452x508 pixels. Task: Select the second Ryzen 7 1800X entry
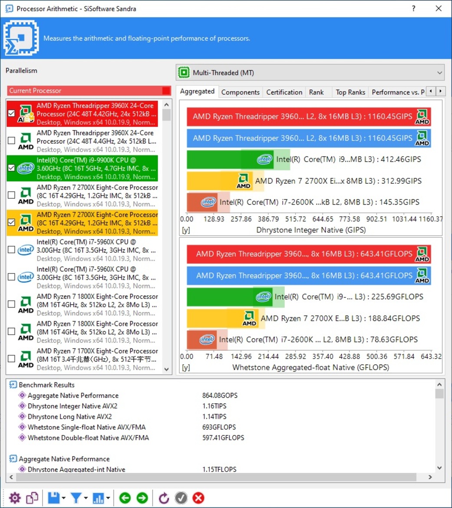(x=82, y=332)
